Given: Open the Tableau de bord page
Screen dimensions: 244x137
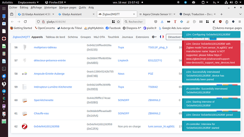Looking at the screenshot, I should coord(55,37).
